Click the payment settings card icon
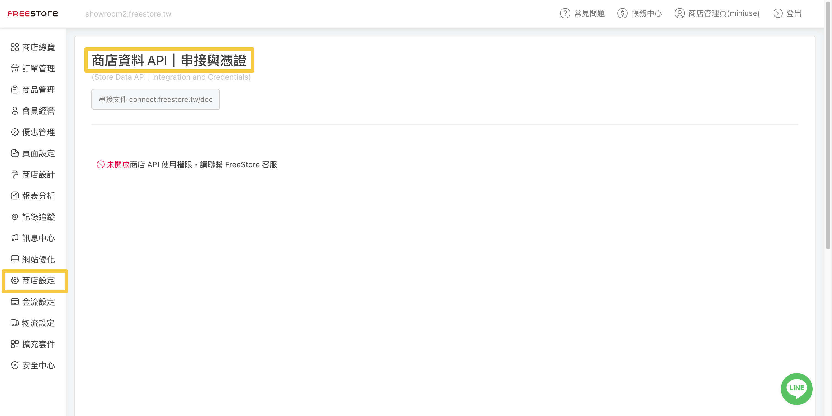Screen dimensions: 832x416 [15, 302]
